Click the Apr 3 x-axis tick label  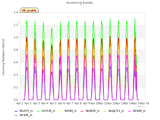point(36,103)
